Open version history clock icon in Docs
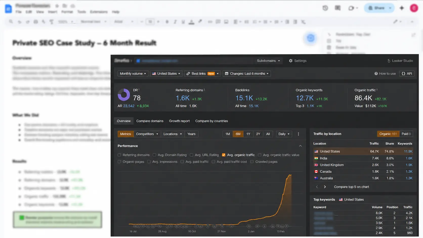423x238 pixels. click(x=325, y=8)
